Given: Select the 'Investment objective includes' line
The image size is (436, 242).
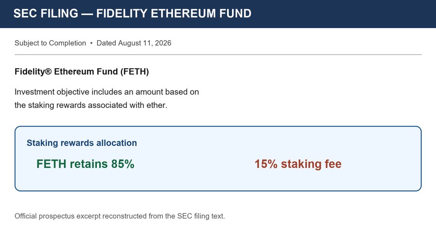Looking at the screenshot, I should [x=107, y=92].
